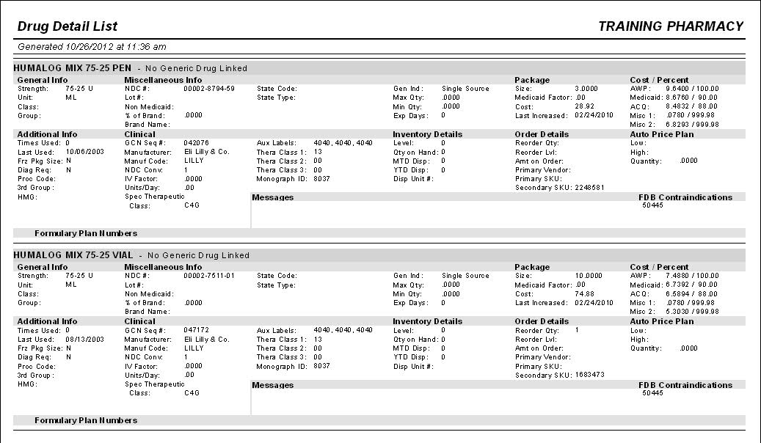Select the "Generated 10/26/2012 at 11:36 am" line
Image resolution: width=761 pixels, height=443 pixels.
(92, 47)
